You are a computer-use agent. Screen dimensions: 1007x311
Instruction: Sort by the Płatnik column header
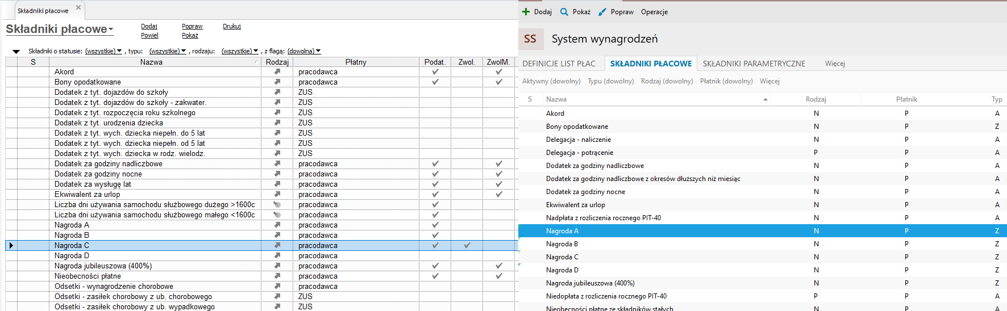tap(906, 99)
